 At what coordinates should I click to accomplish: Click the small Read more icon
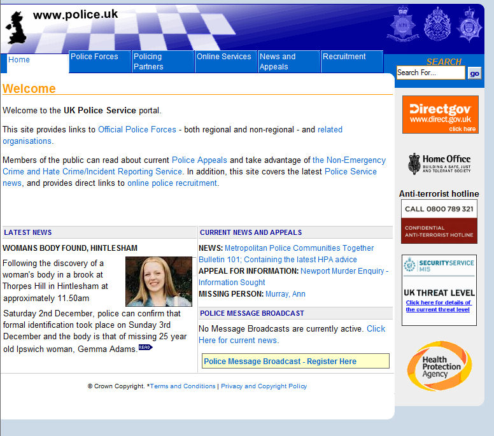tap(145, 348)
